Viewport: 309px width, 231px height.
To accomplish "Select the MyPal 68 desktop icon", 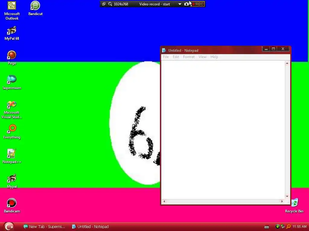I will click(12, 33).
